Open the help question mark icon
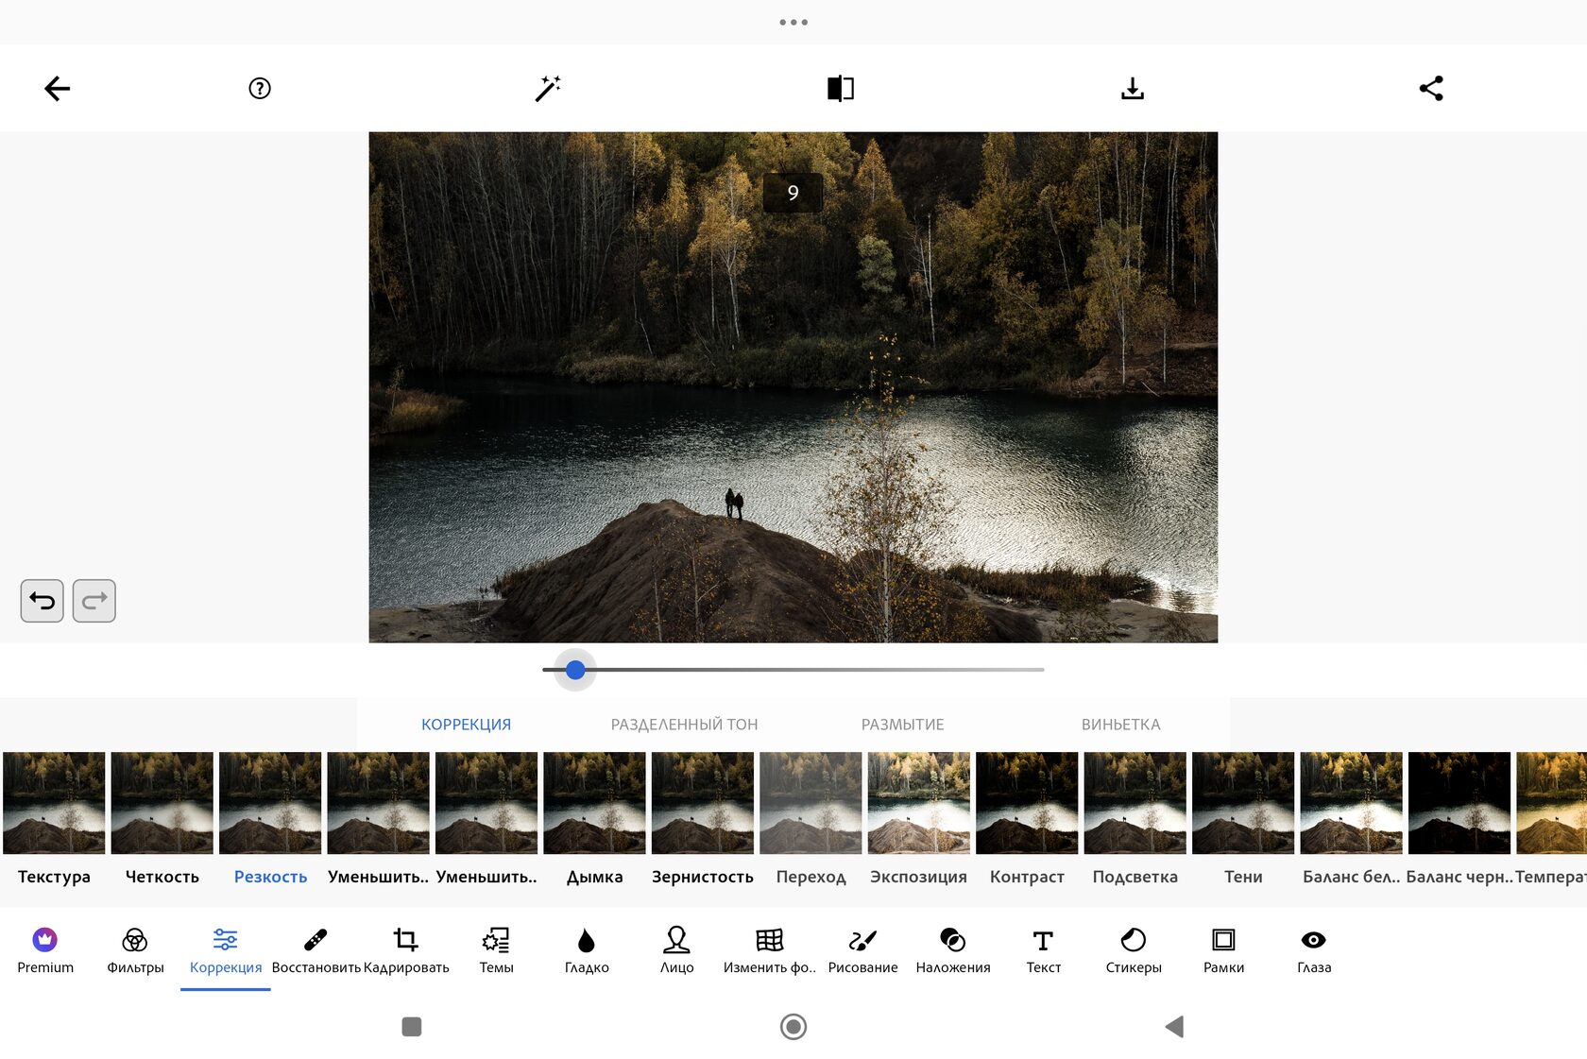 [260, 89]
